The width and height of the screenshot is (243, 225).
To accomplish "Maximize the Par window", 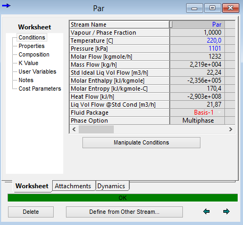I will coord(212,8).
